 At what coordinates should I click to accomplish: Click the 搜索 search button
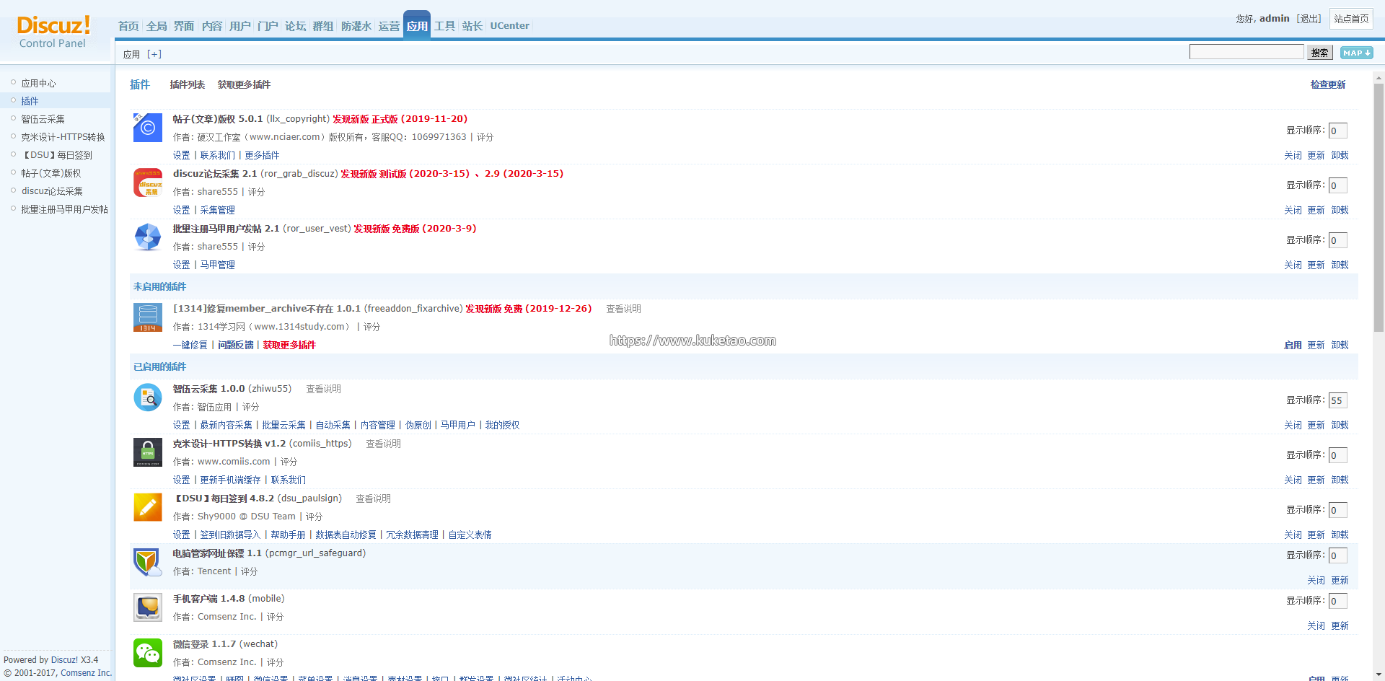[1319, 53]
